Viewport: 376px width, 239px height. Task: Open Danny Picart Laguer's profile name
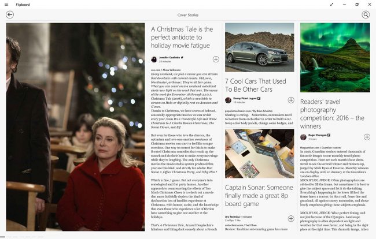[245, 98]
